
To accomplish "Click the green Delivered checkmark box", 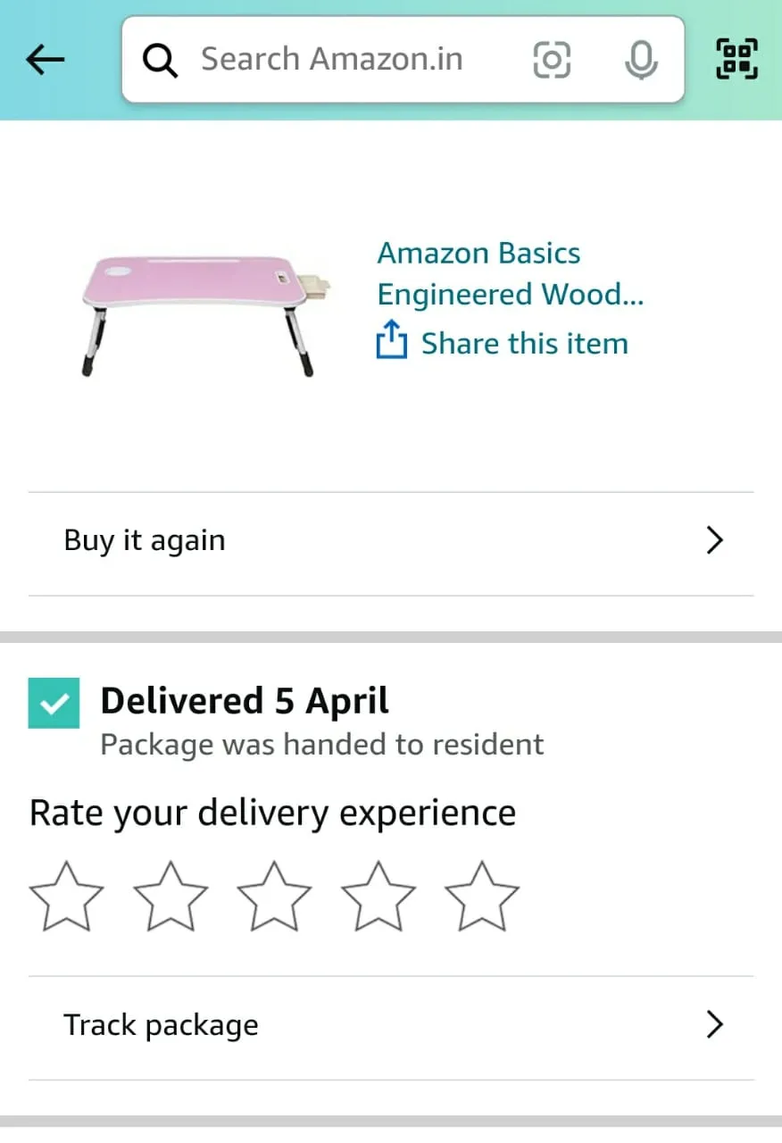I will click(x=54, y=703).
